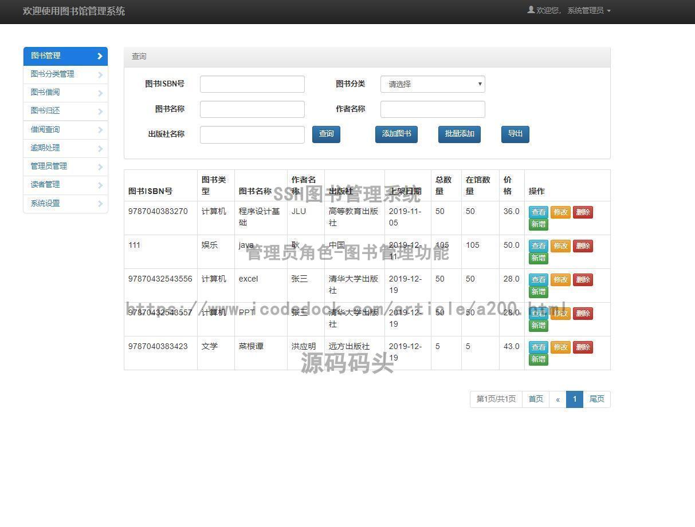
Task: Click the 查询 search button
Action: (325, 134)
